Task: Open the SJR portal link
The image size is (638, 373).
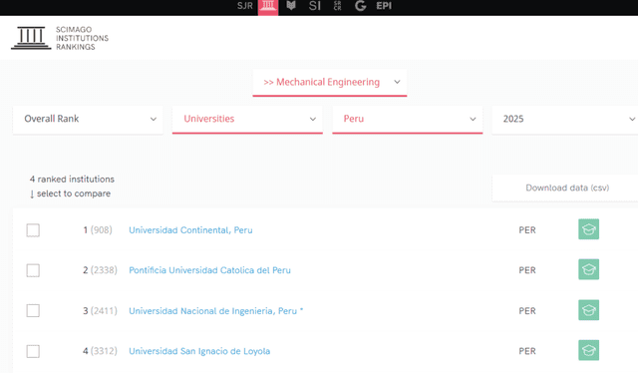Action: [245, 6]
